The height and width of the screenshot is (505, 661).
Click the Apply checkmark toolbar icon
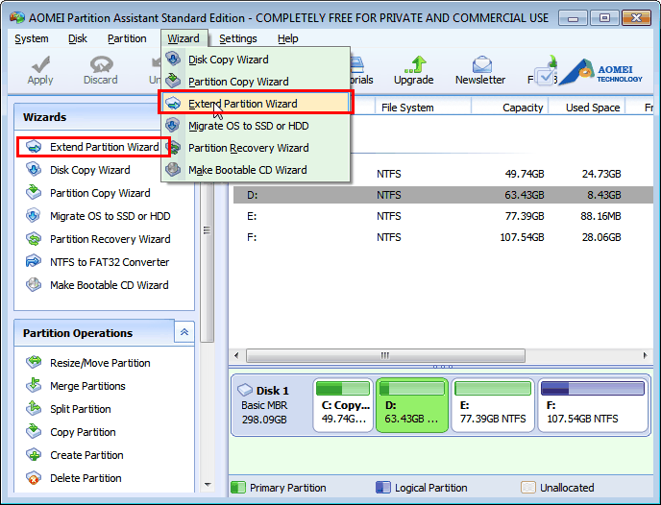(x=40, y=64)
